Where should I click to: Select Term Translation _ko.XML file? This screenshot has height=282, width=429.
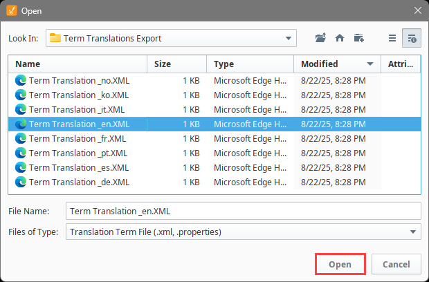(x=214, y=95)
